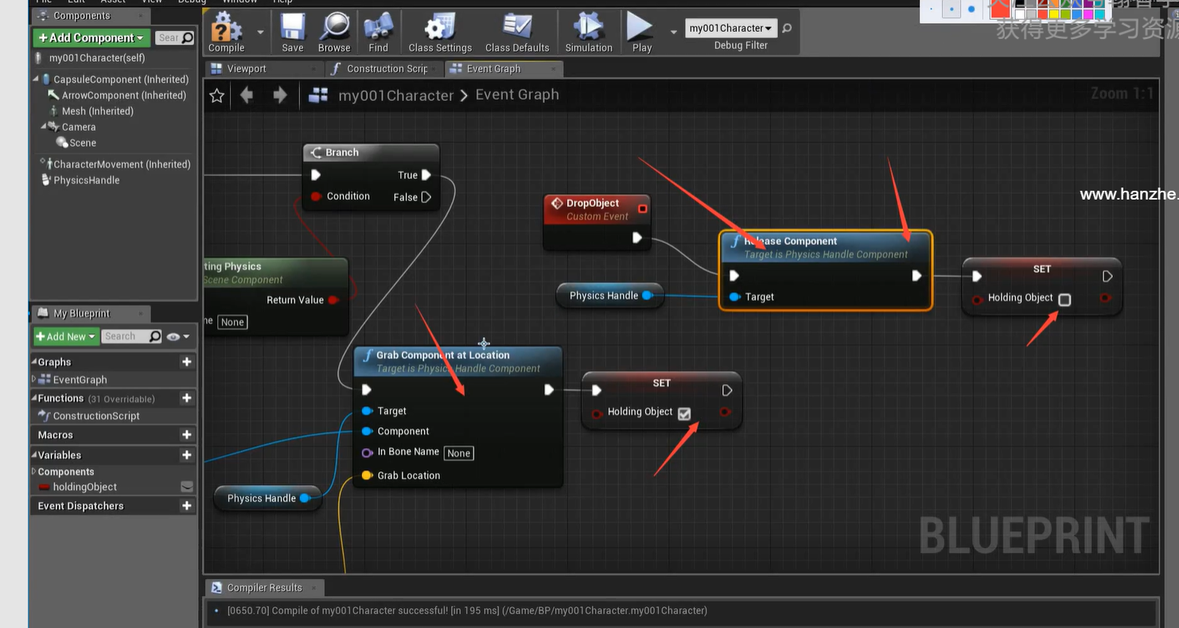
Task: Select PhysicsHandle component in list
Action: point(86,180)
